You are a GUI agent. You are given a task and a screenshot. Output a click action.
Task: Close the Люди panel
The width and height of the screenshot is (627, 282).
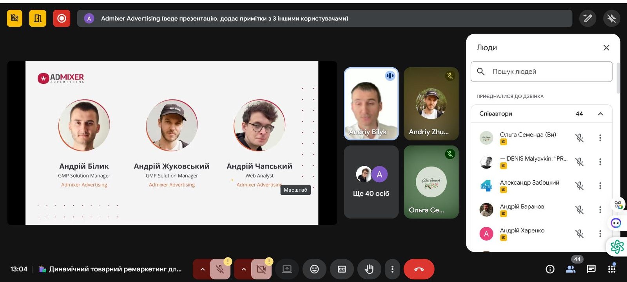pos(606,48)
